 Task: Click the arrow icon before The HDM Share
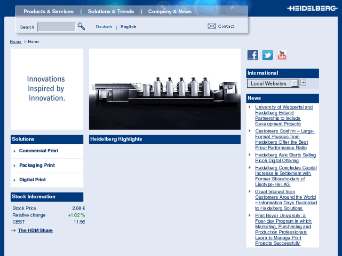14,231
